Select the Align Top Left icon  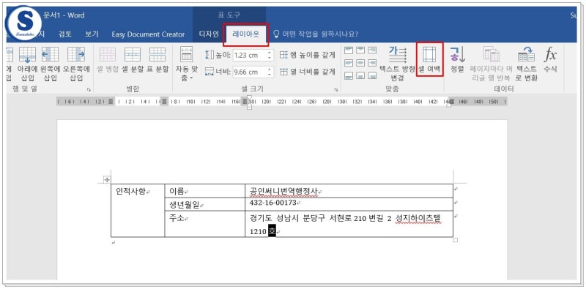349,50
